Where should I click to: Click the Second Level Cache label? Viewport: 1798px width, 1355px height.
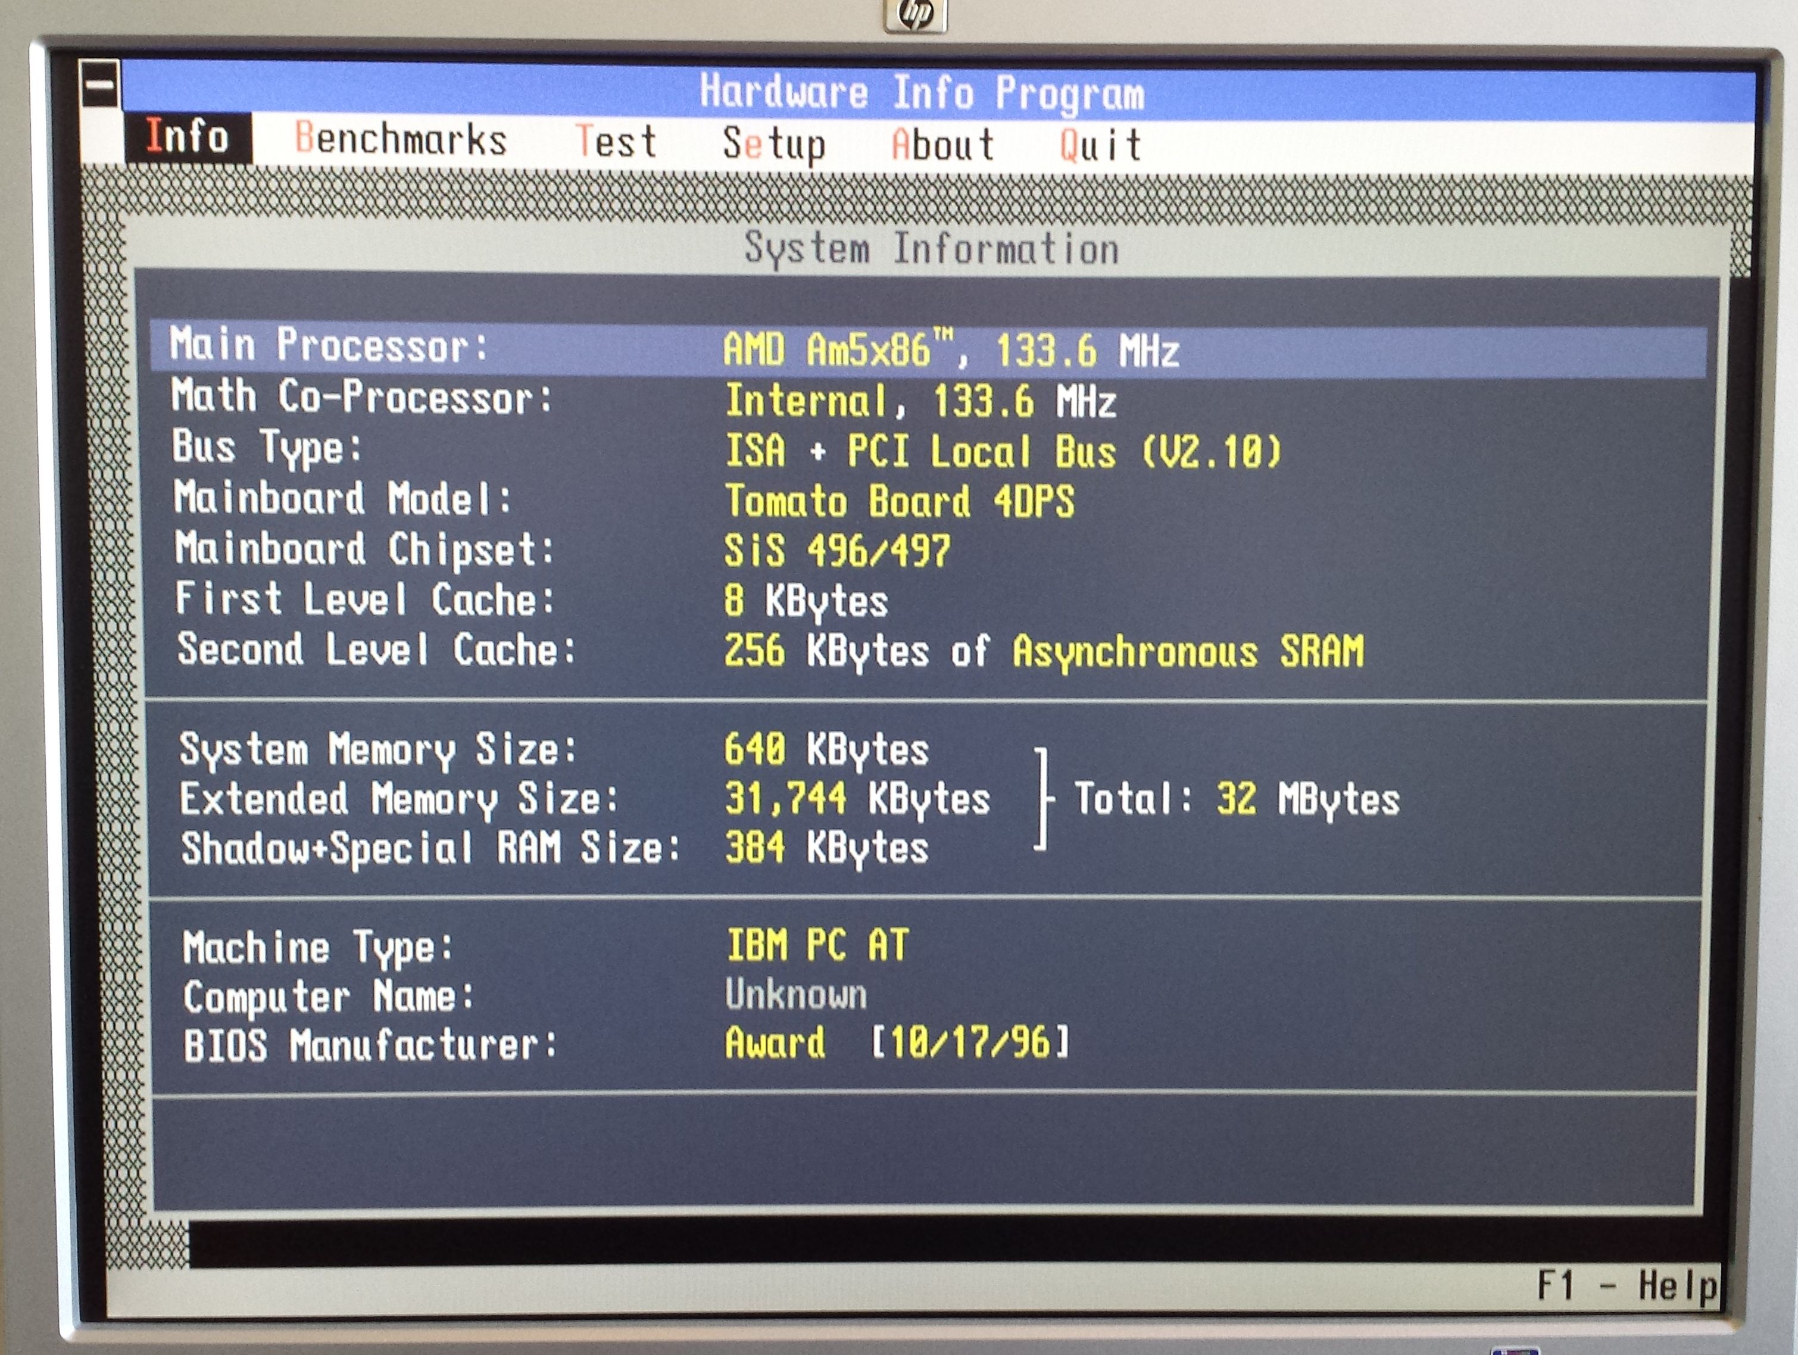[x=376, y=650]
